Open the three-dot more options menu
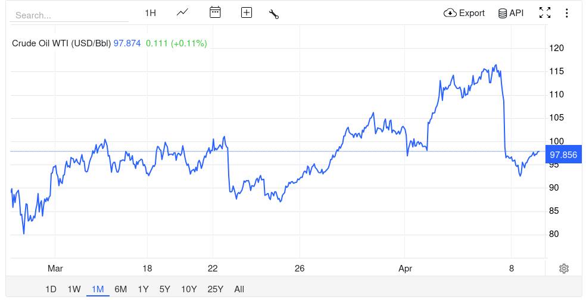Screen dimensions: 586x300 pos(566,13)
